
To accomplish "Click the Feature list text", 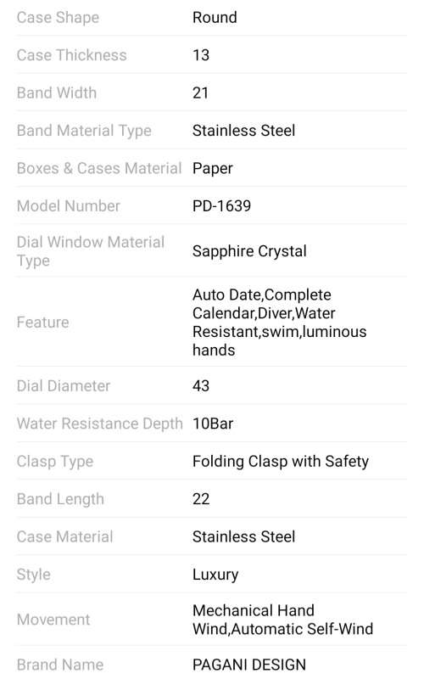I will pos(280,323).
